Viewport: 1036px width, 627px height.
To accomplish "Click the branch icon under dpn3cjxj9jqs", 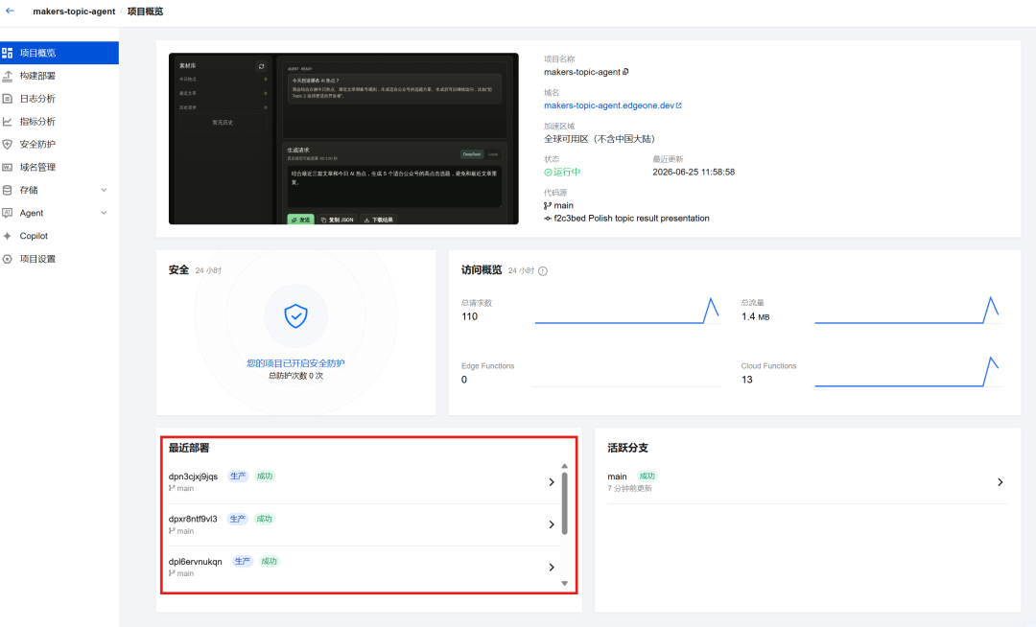I will click(172, 488).
